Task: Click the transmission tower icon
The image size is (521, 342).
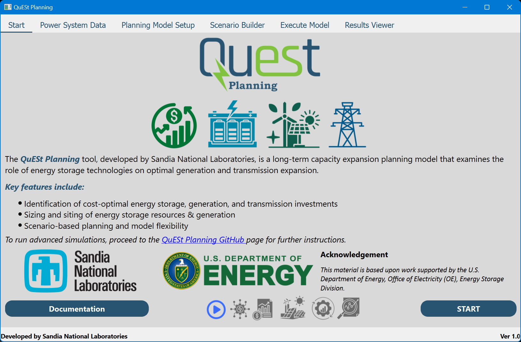Action: (x=347, y=125)
